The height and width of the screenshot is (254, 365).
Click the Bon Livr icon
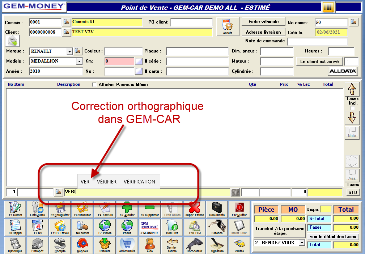click(172, 227)
